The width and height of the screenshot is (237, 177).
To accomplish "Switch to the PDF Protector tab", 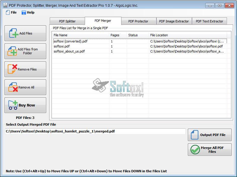I will [138, 21].
